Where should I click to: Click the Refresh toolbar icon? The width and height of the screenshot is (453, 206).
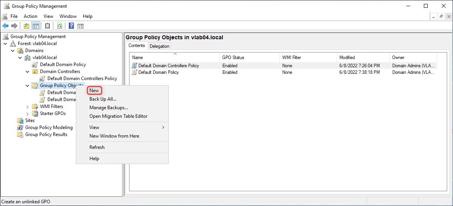pyautogui.click(x=59, y=26)
